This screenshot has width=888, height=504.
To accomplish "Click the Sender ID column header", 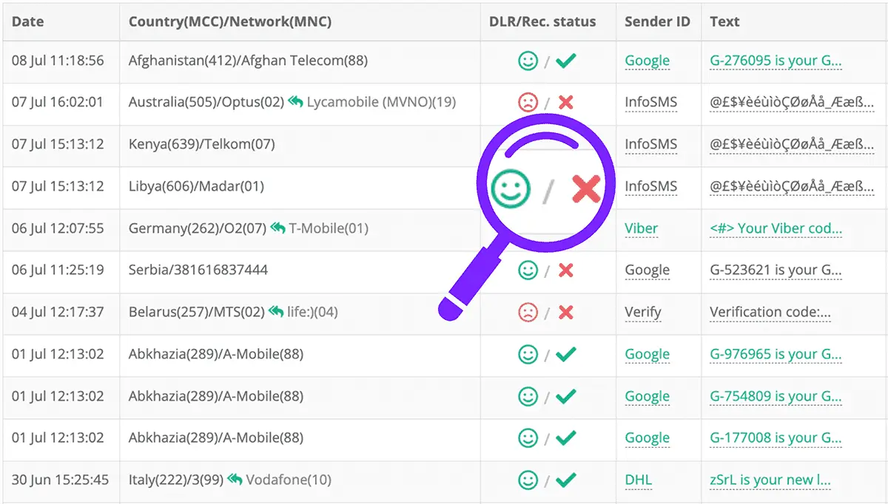I will [658, 21].
